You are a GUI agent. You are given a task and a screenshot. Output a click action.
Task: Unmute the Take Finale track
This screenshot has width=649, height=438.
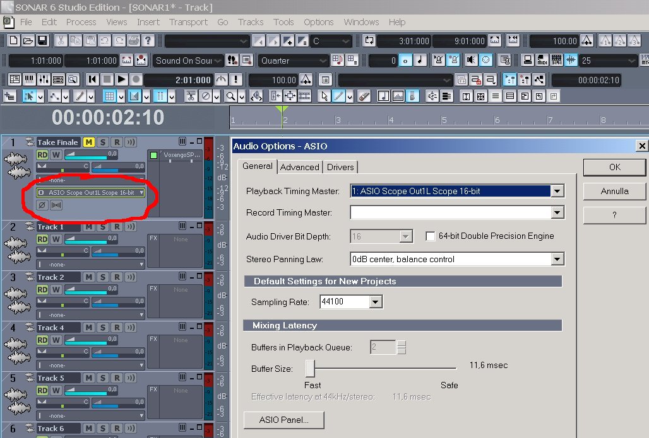(88, 142)
